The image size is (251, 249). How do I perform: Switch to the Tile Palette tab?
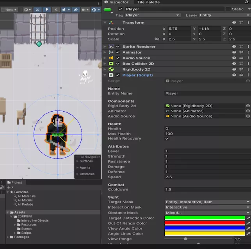pyautogui.click(x=148, y=2)
